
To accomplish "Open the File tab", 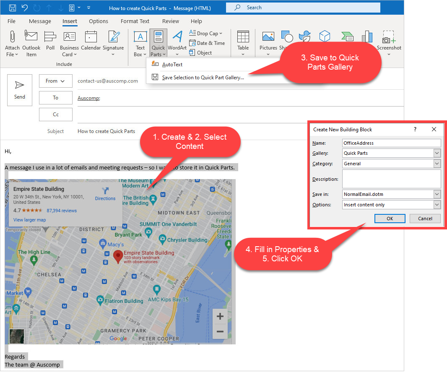I will 11,21.
